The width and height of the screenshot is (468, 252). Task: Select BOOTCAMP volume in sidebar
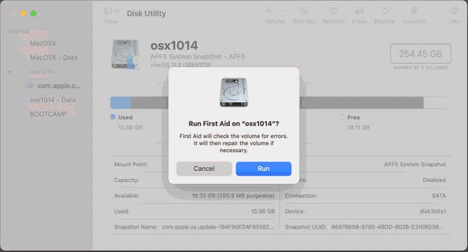(48, 114)
